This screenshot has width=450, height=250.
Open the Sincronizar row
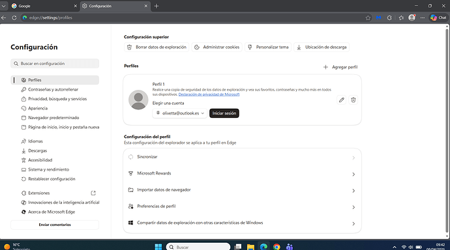point(242,157)
